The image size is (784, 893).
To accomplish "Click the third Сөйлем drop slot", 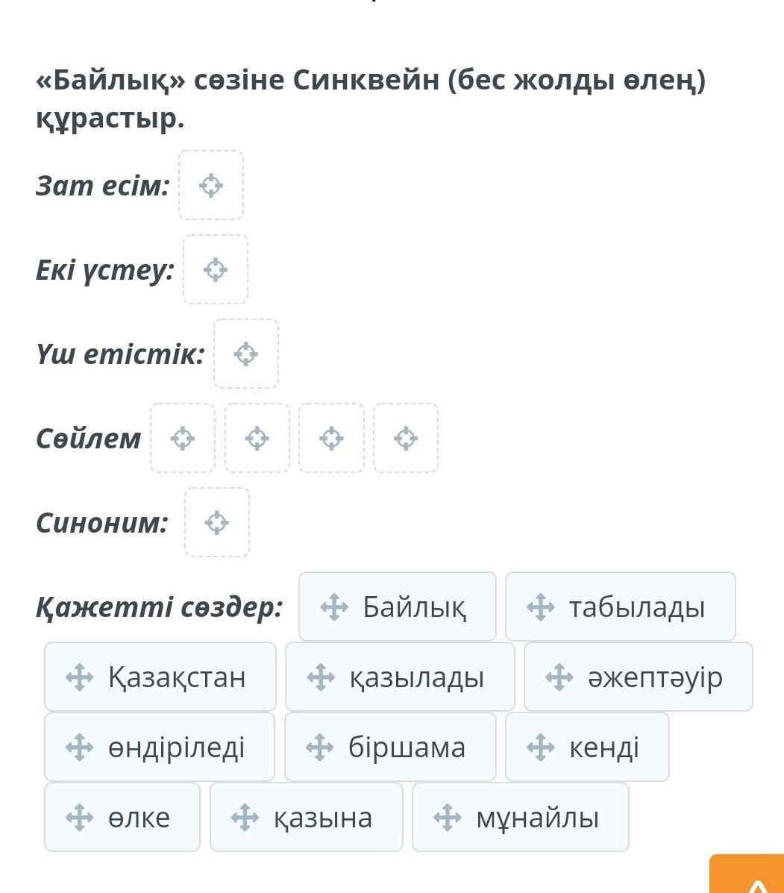I will [x=331, y=438].
